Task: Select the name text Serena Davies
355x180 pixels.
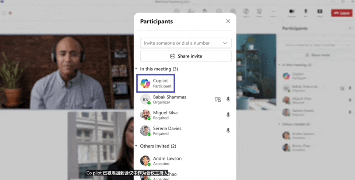Action: pyautogui.click(x=167, y=128)
